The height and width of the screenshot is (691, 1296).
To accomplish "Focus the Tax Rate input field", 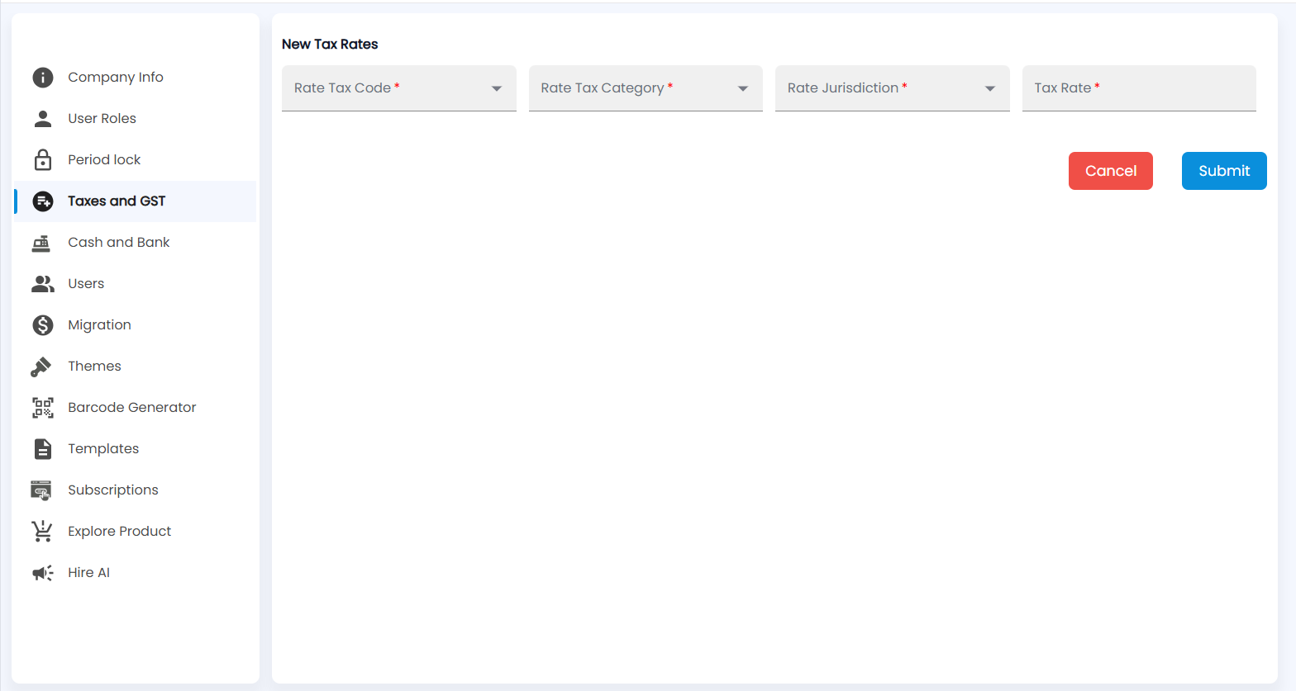I will coord(1139,88).
